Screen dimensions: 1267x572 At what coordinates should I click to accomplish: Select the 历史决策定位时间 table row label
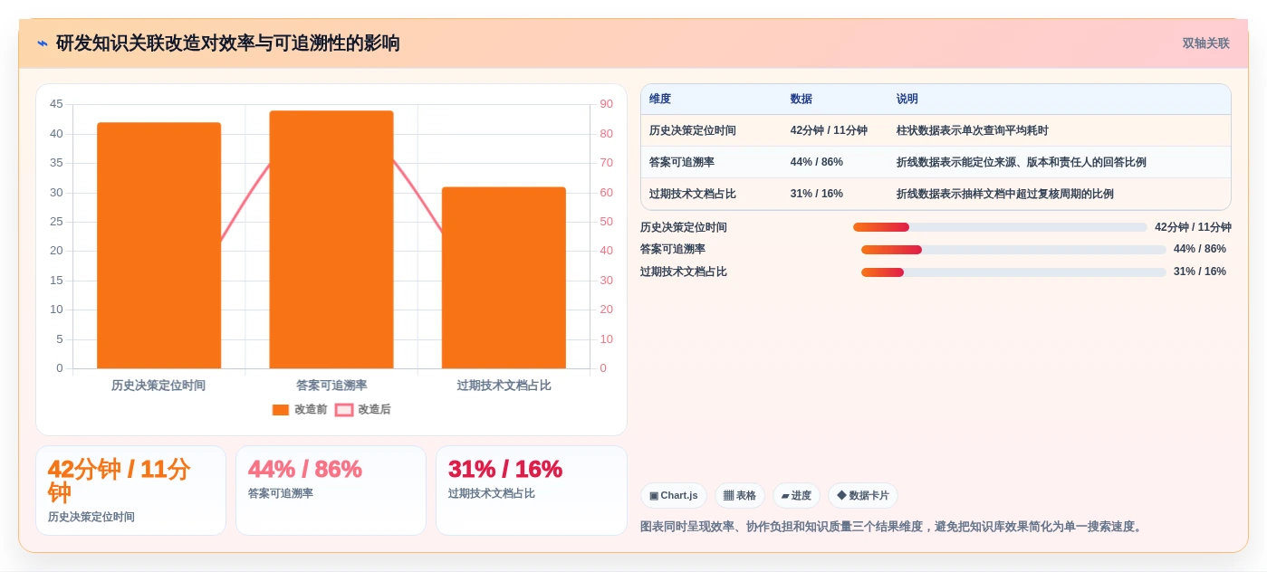pos(693,130)
